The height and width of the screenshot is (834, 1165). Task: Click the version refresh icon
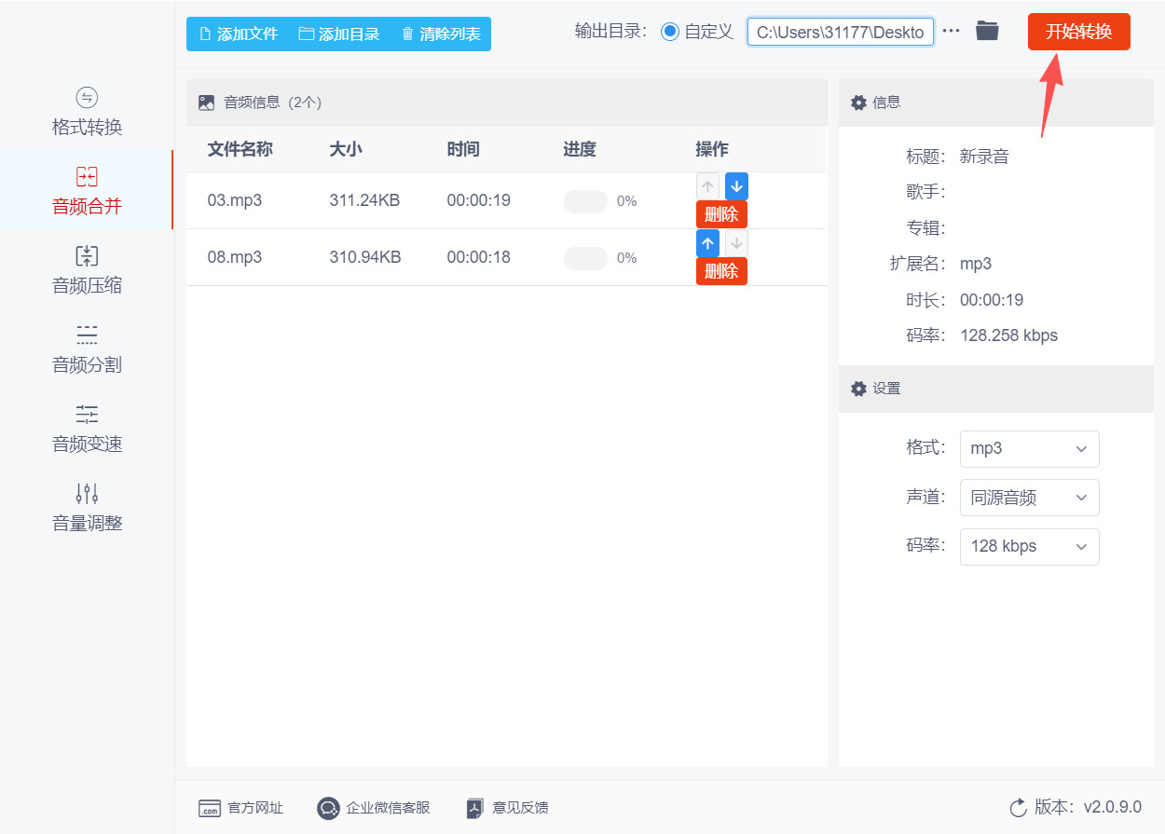tap(1018, 807)
